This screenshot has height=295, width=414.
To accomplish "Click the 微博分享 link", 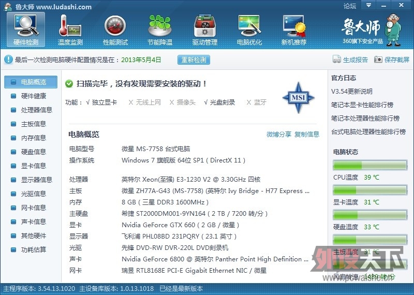I will tap(279, 135).
